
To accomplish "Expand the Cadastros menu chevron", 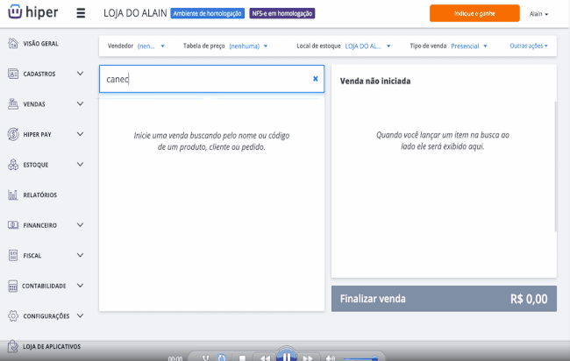I will click(x=81, y=74).
